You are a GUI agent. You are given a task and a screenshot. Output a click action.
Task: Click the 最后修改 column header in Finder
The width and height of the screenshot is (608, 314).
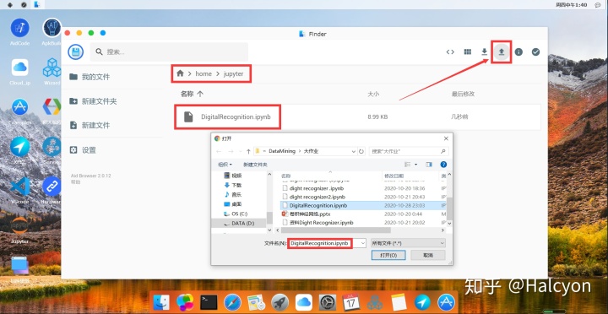[463, 94]
